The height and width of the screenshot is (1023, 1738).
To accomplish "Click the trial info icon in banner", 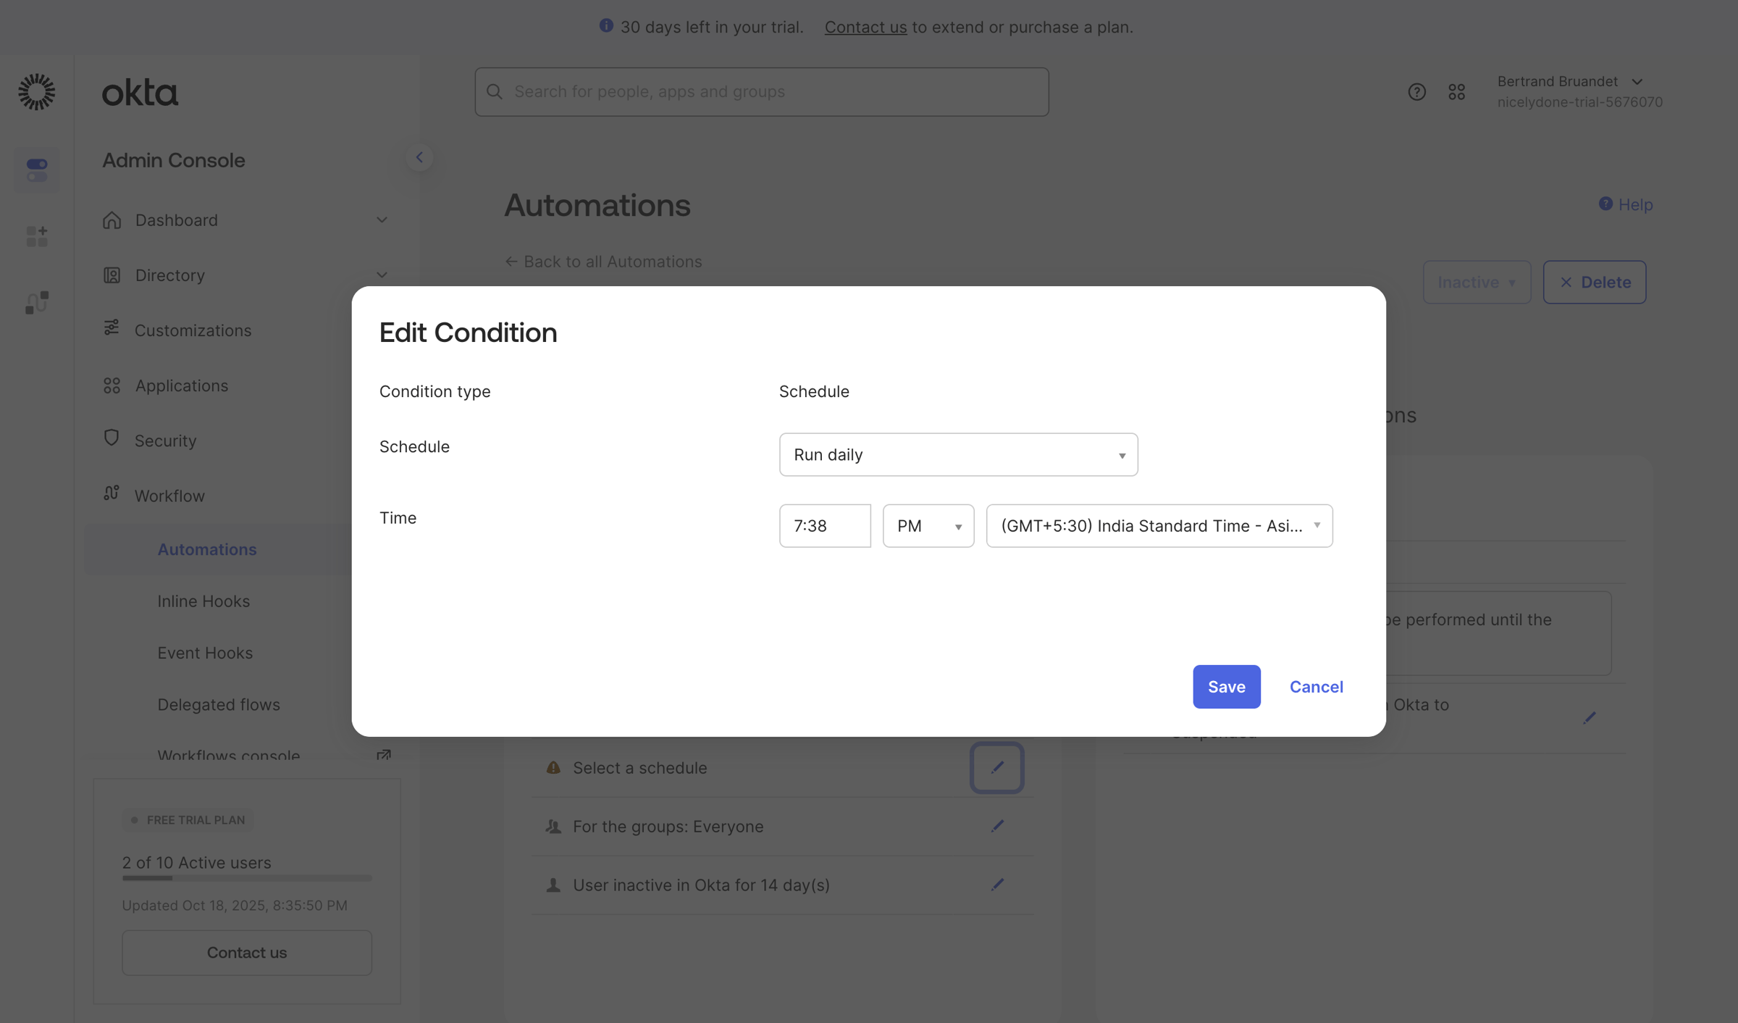I will click(606, 26).
